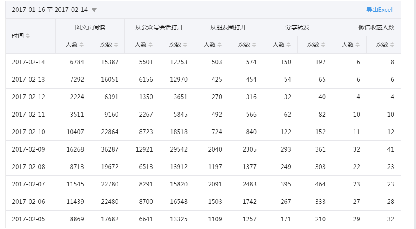The width and height of the screenshot is (416, 229).
Task: Click the value 5845 in 2017-02-11 row
Action: [x=180, y=114]
